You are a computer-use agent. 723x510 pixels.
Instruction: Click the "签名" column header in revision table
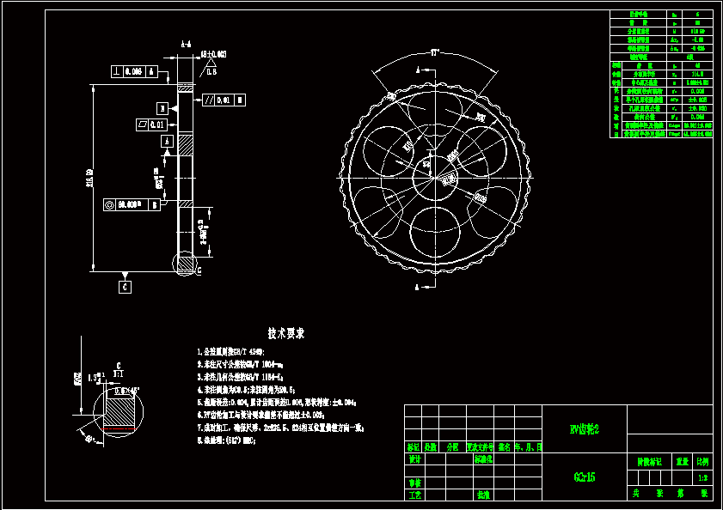click(x=504, y=446)
